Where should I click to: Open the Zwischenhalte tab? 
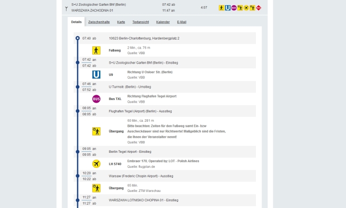pyautogui.click(x=99, y=22)
